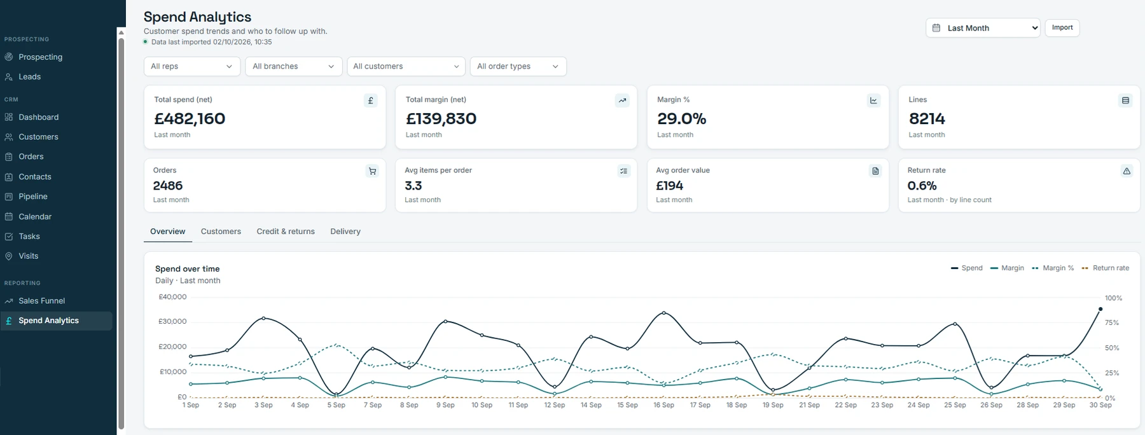
Task: Click cart icon on Orders card
Action: (x=372, y=171)
